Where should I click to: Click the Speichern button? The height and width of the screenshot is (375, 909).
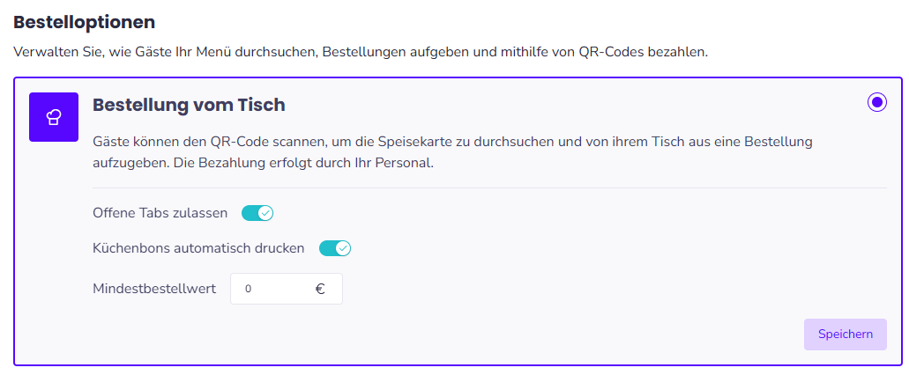[846, 335]
